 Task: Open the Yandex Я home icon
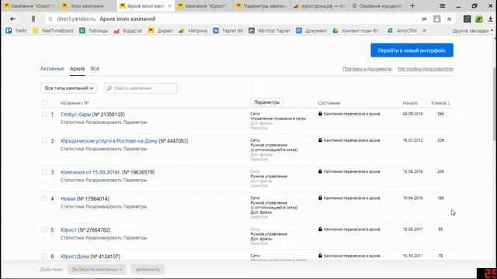point(33,19)
